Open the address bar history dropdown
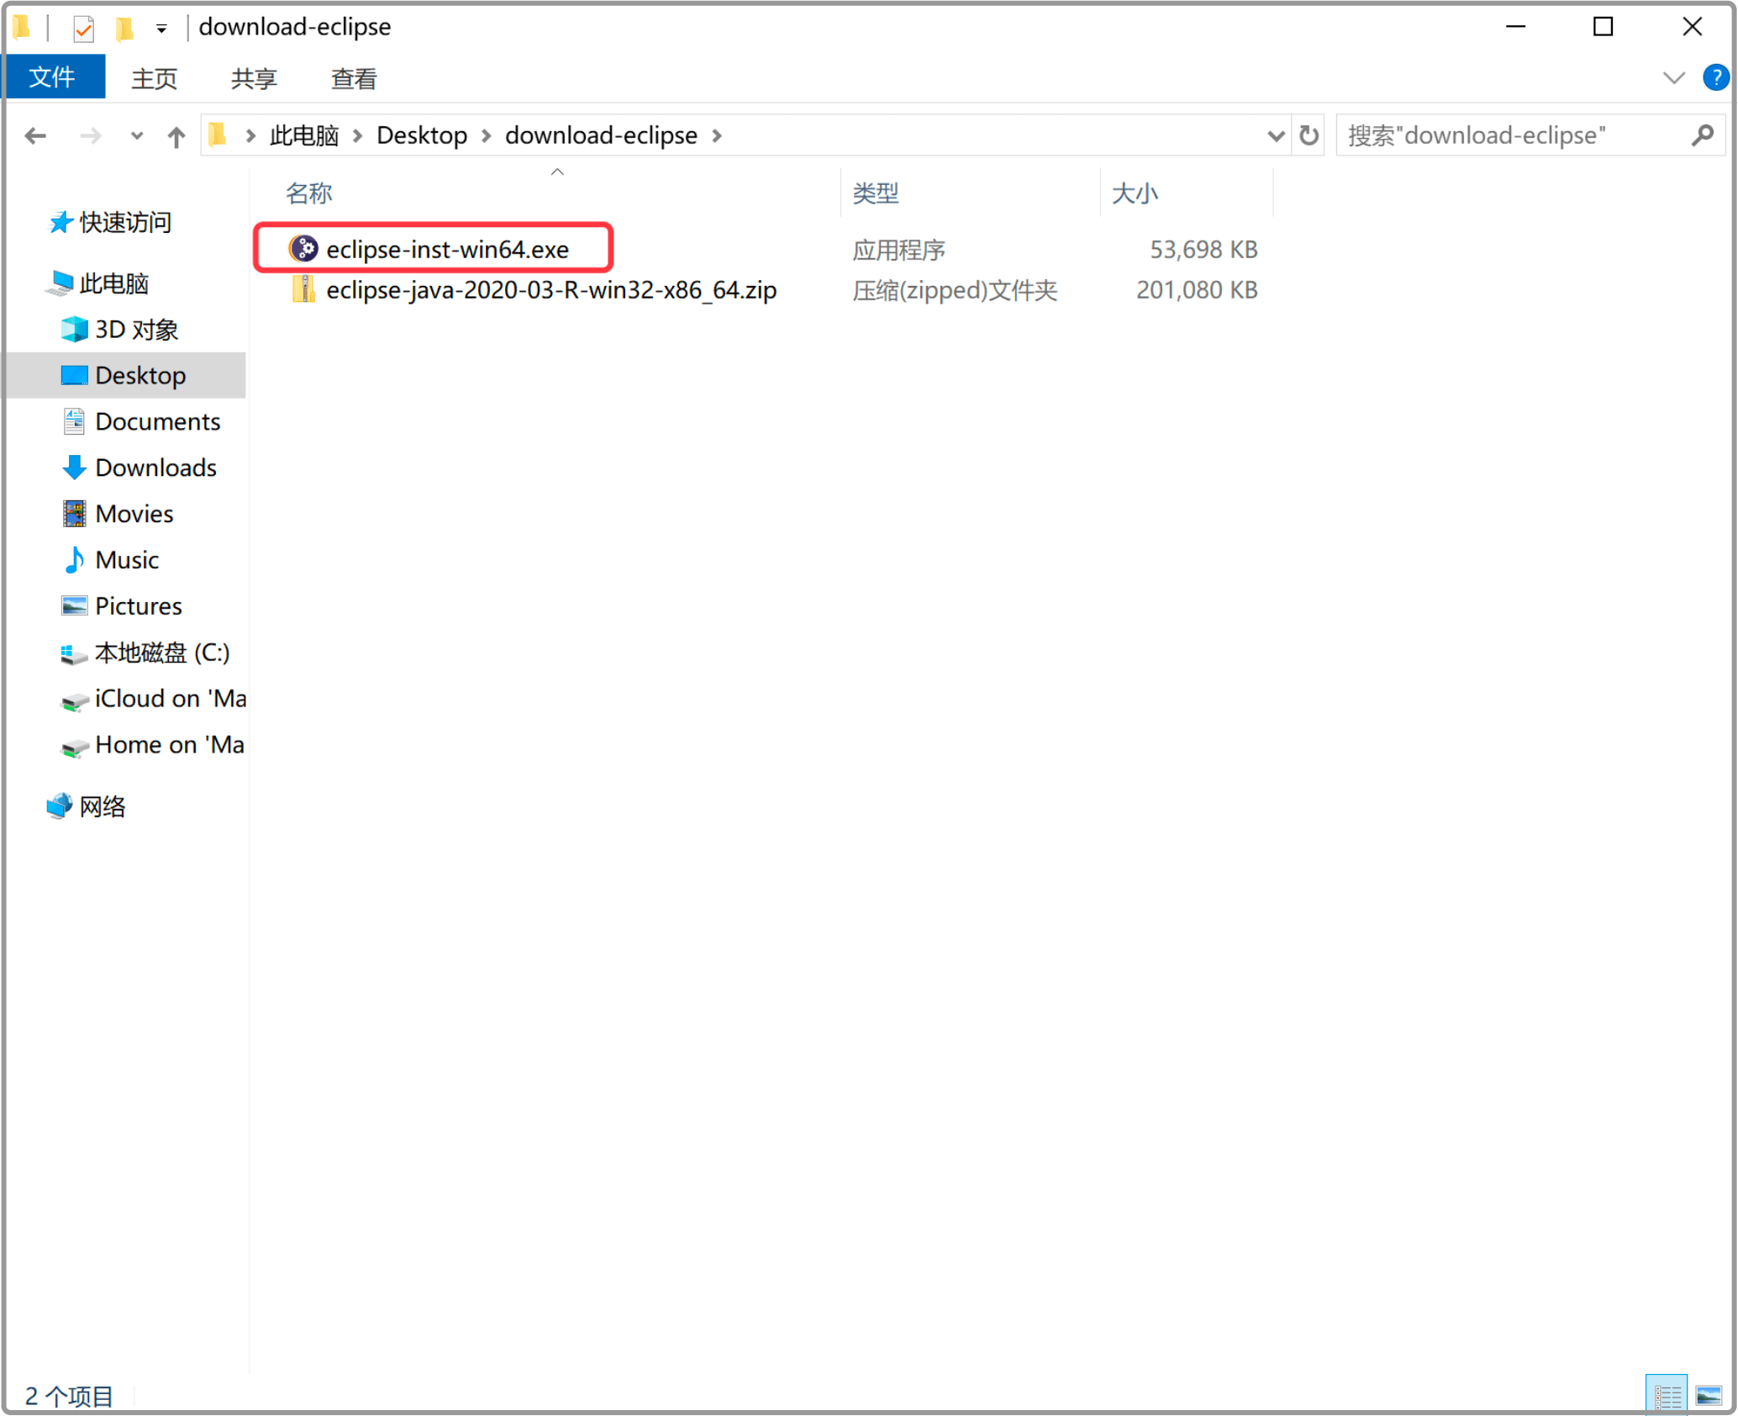The image size is (1738, 1416). point(1276,135)
